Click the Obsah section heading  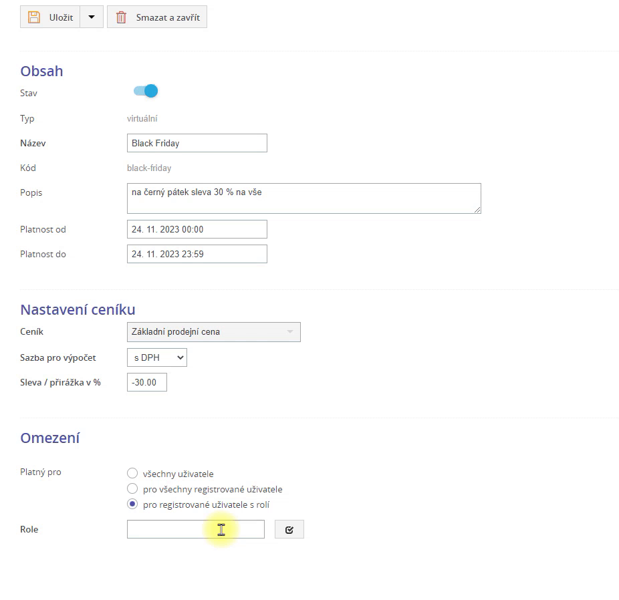[x=41, y=71]
